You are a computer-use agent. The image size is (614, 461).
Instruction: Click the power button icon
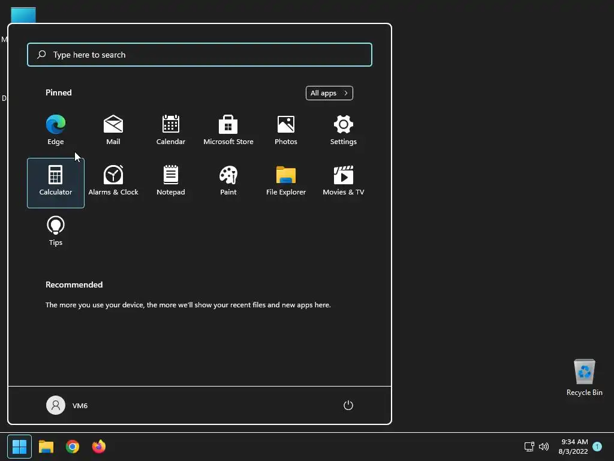[x=348, y=405]
